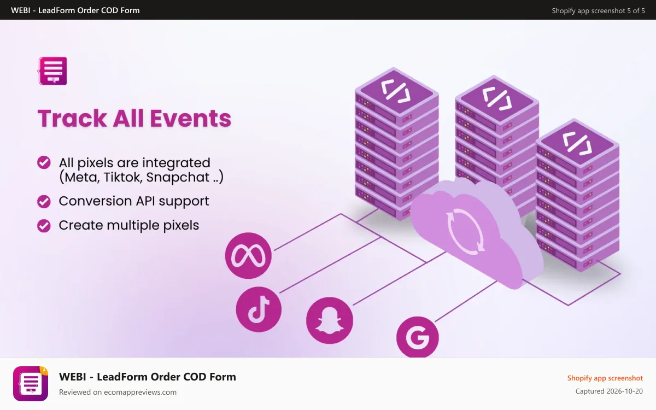Click the text Conversion API support
656x410 pixels.
point(134,201)
